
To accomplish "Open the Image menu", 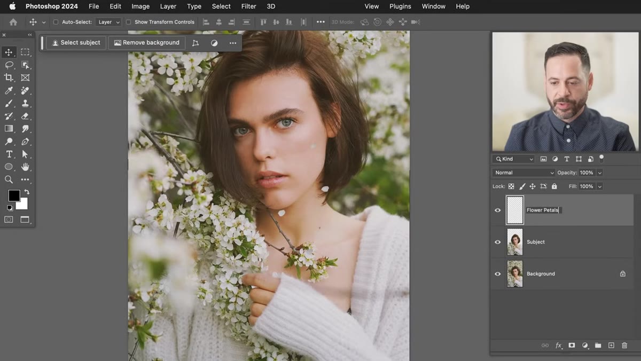I will (x=140, y=6).
